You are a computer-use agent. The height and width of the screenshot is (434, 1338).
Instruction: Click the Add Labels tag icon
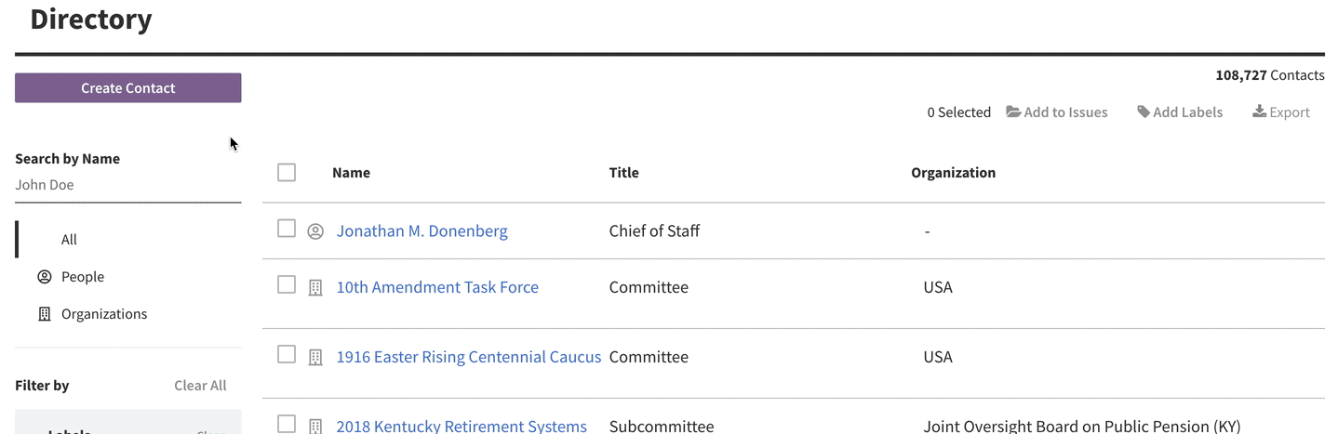[x=1144, y=112]
